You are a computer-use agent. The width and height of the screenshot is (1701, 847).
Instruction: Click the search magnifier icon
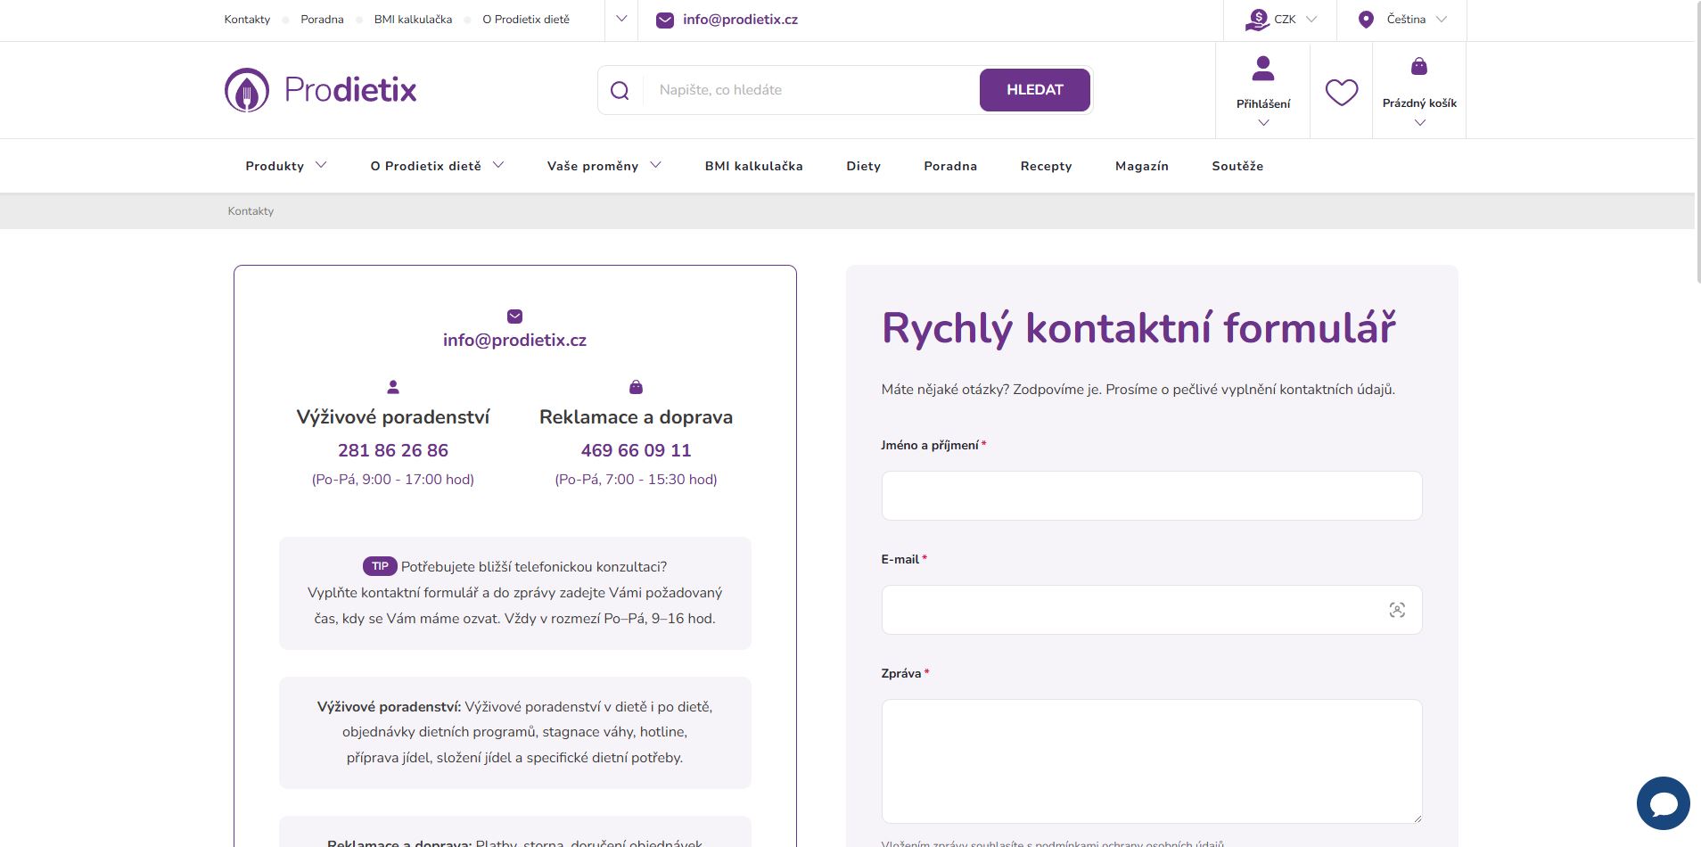click(620, 90)
